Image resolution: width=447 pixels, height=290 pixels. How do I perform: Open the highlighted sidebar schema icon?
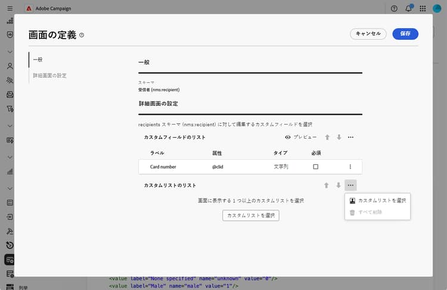[10, 260]
